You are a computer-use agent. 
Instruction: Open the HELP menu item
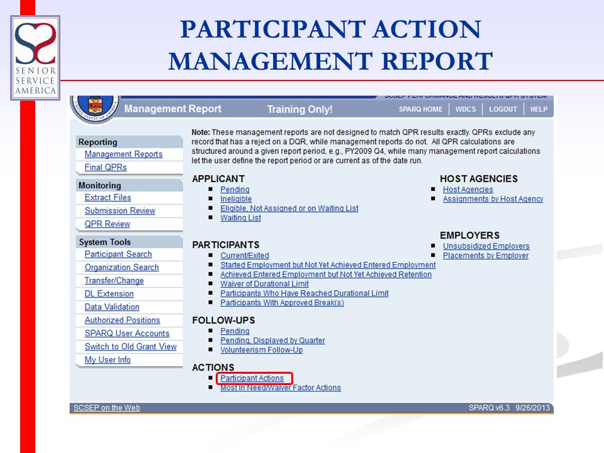pyautogui.click(x=539, y=109)
